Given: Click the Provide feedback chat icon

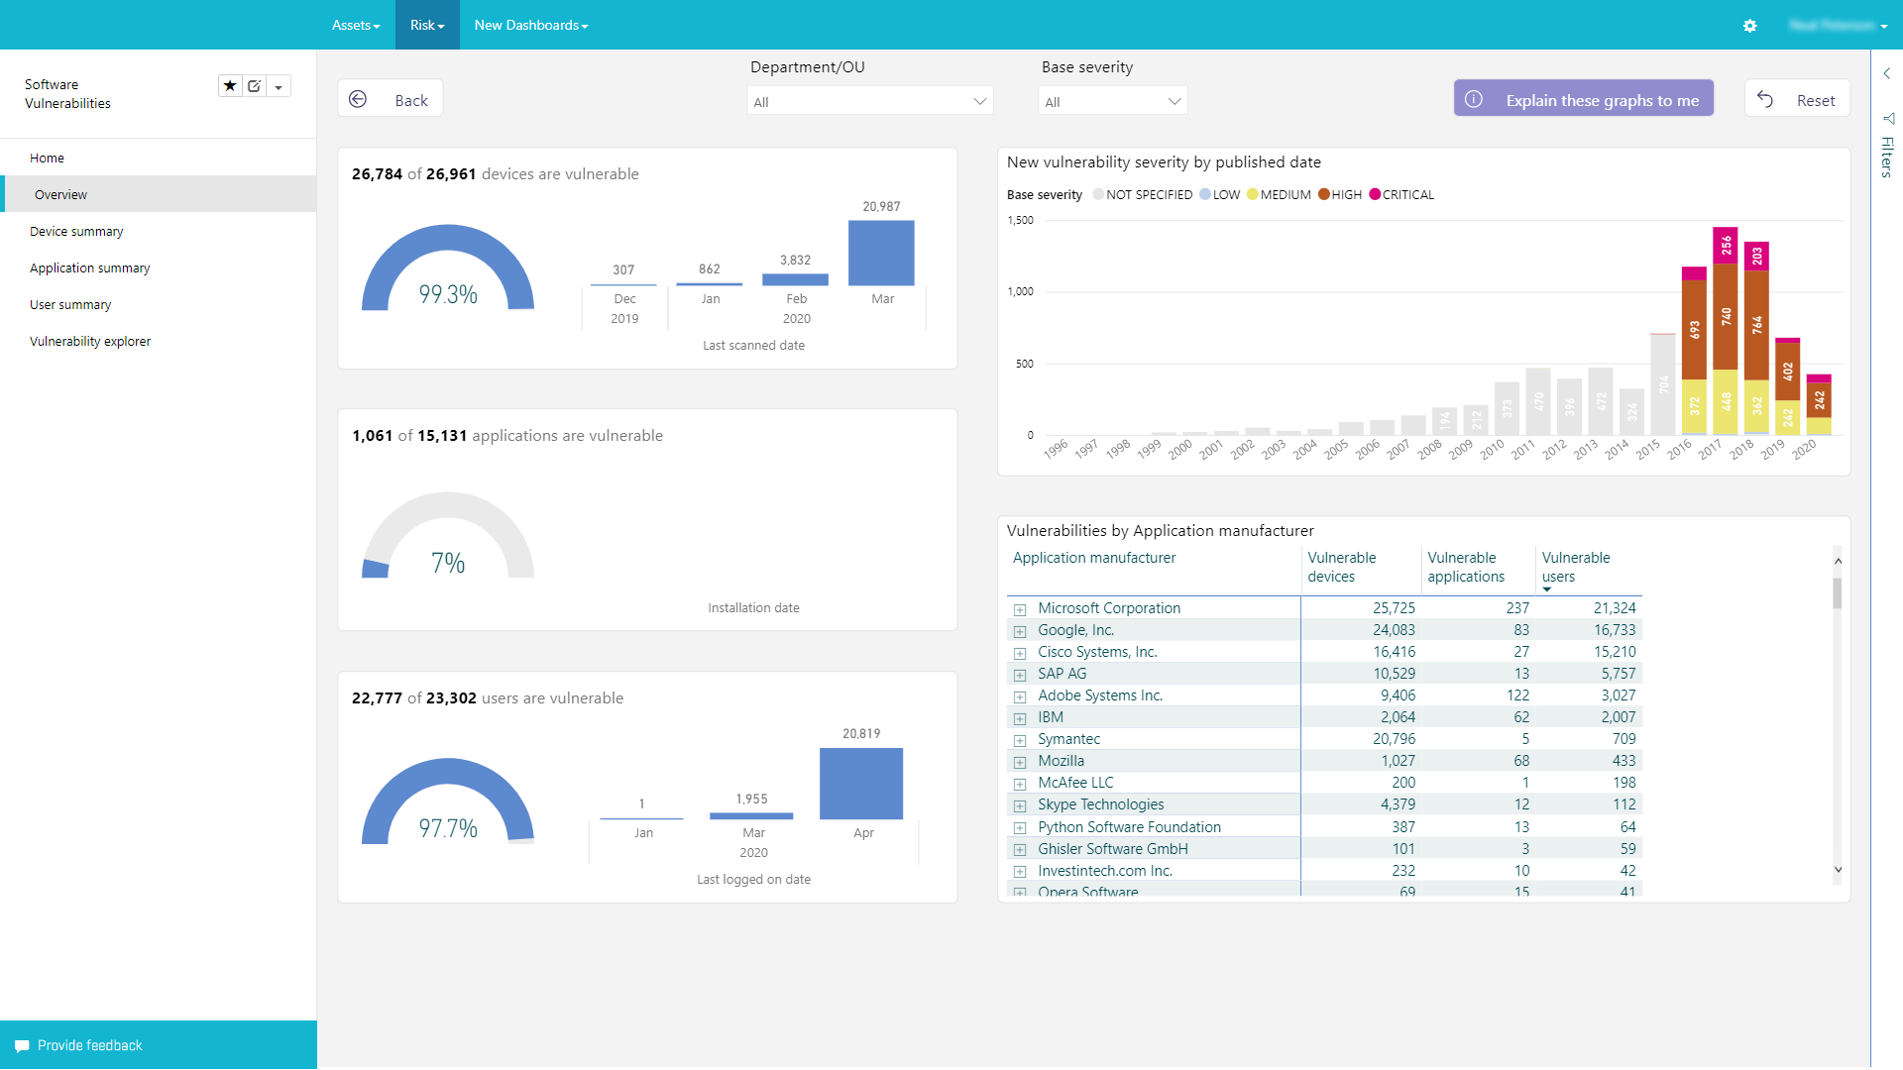Looking at the screenshot, I should 22,1046.
